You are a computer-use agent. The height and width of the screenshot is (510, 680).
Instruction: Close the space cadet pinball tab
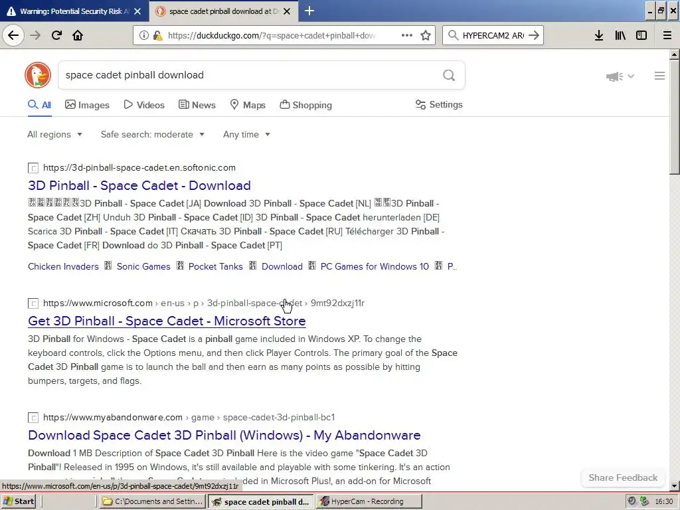tap(287, 11)
